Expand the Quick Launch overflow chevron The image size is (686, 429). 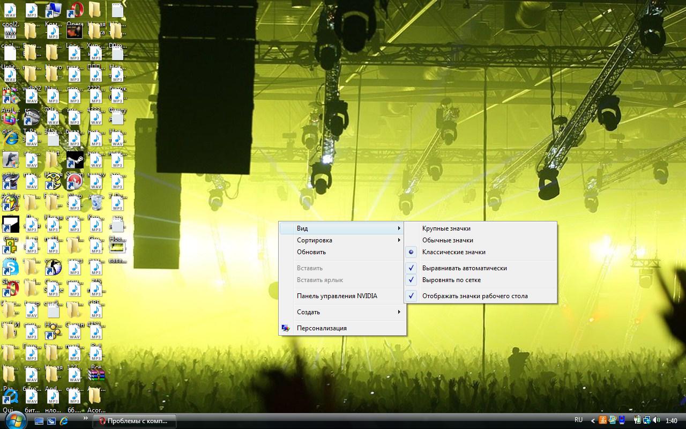tap(85, 418)
